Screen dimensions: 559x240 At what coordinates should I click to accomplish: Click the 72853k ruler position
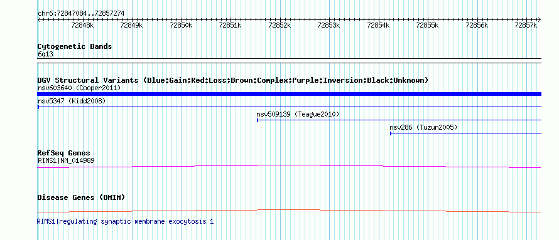point(329,25)
